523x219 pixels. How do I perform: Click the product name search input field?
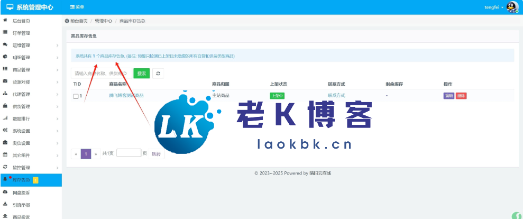101,74
